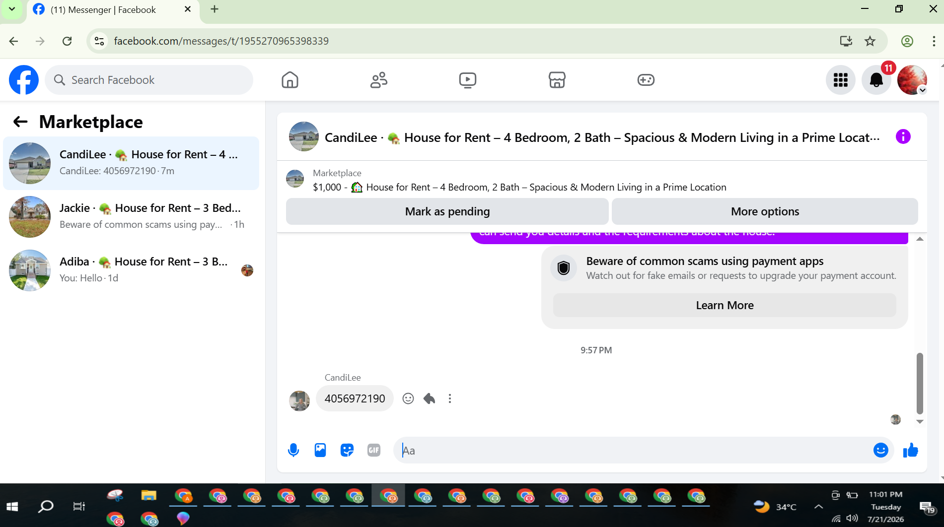The image size is (944, 527).
Task: Open the tab search dropdown
Action: point(12,9)
